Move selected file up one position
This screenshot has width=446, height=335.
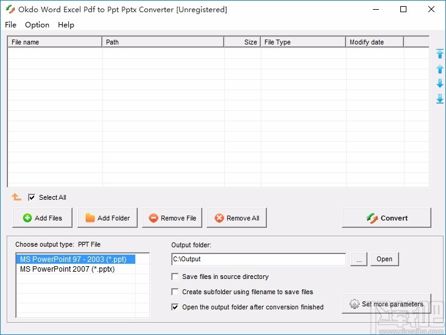440,69
